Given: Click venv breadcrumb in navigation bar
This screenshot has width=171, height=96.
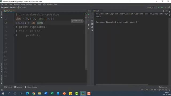Looking at the screenshot, I should [13, 7].
